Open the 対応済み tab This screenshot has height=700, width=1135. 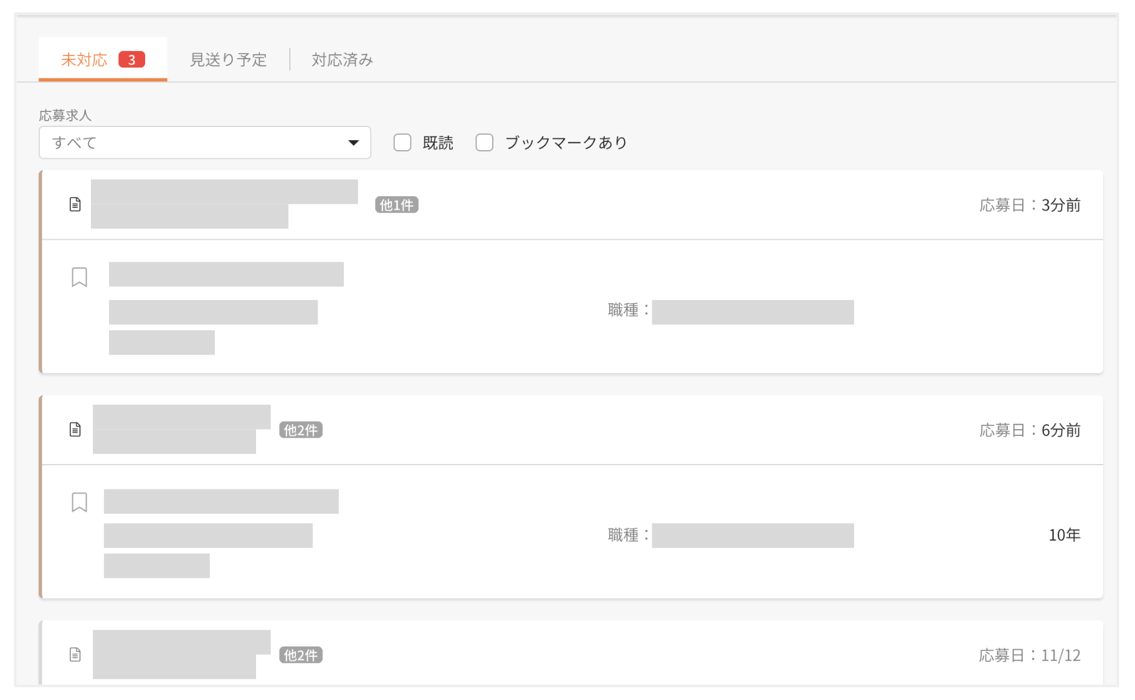pyautogui.click(x=342, y=60)
